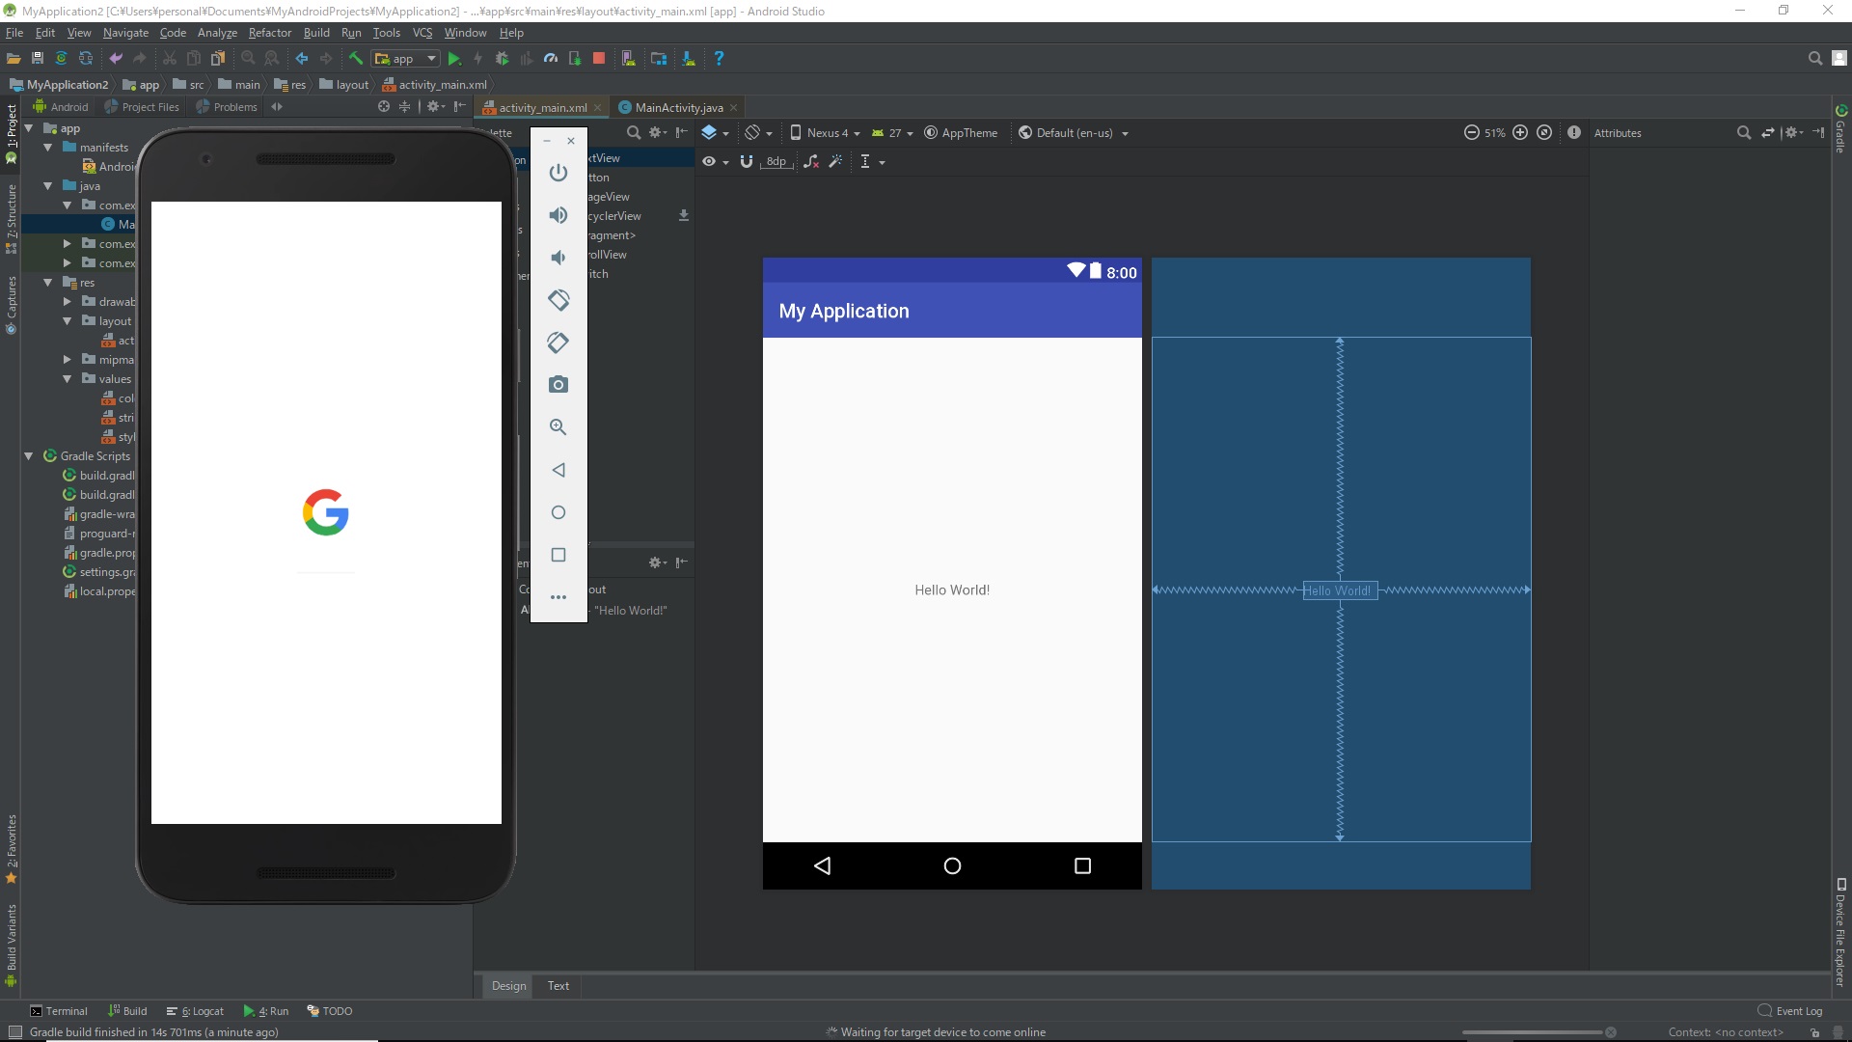The image size is (1852, 1042).
Task: Choose the API level 27 dropdown
Action: [x=893, y=133]
